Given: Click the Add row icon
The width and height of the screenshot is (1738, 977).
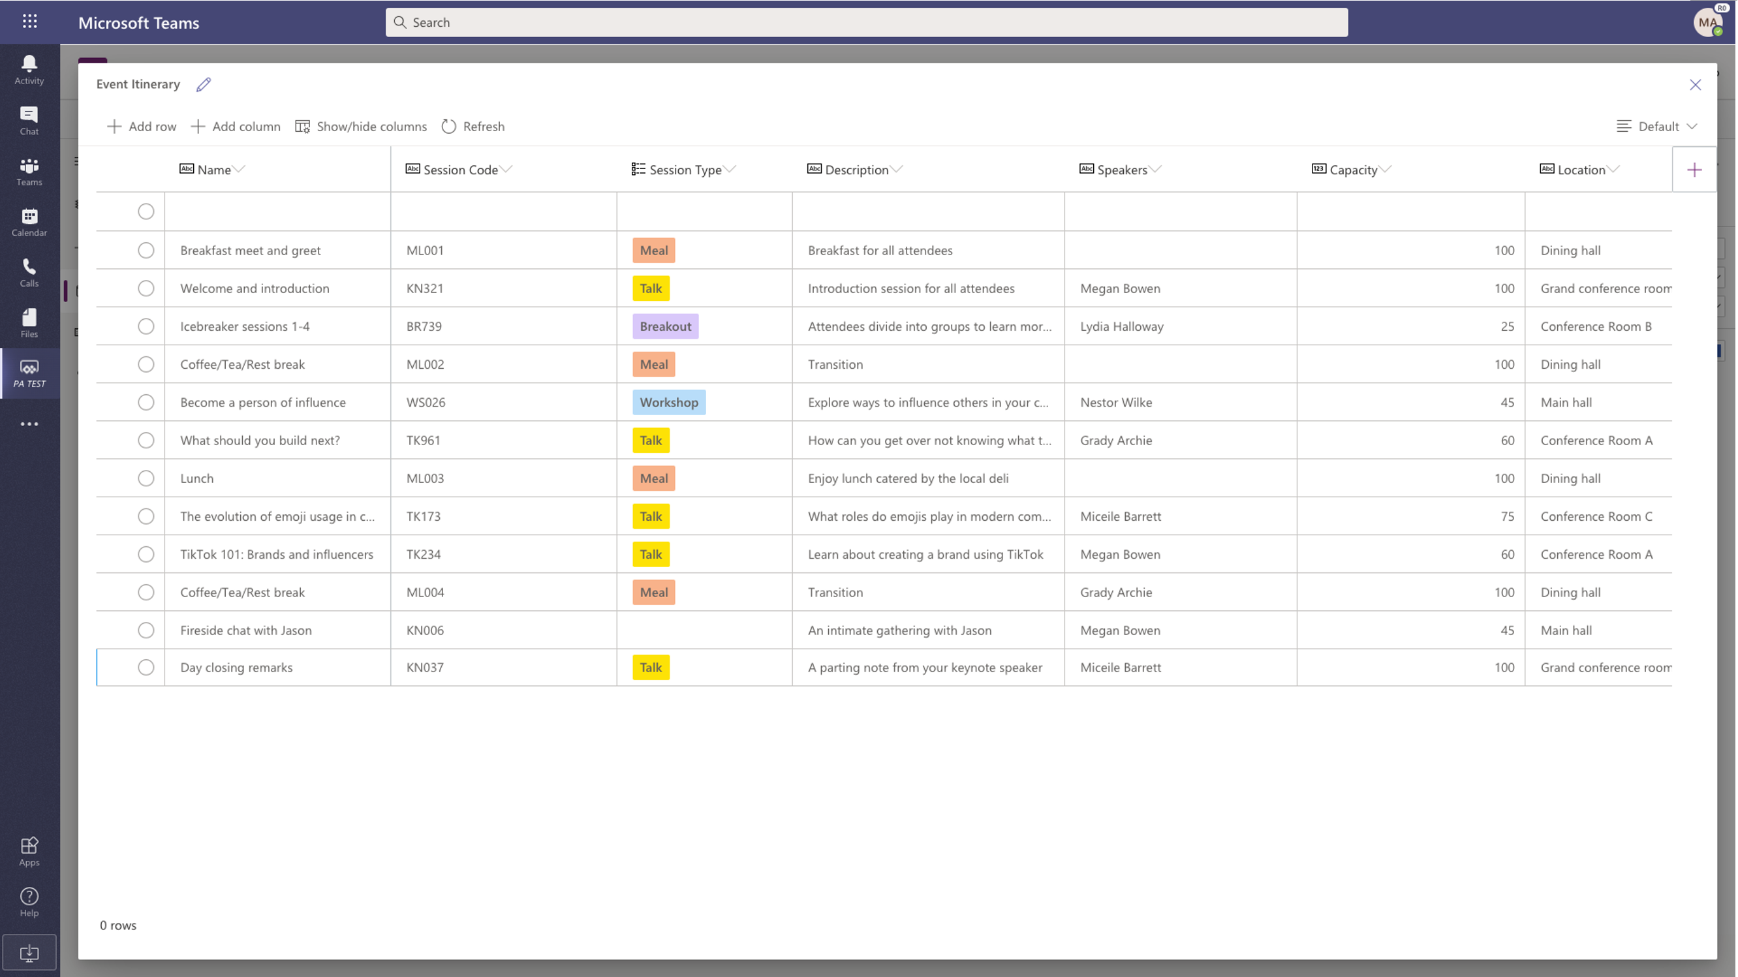Looking at the screenshot, I should 114,125.
